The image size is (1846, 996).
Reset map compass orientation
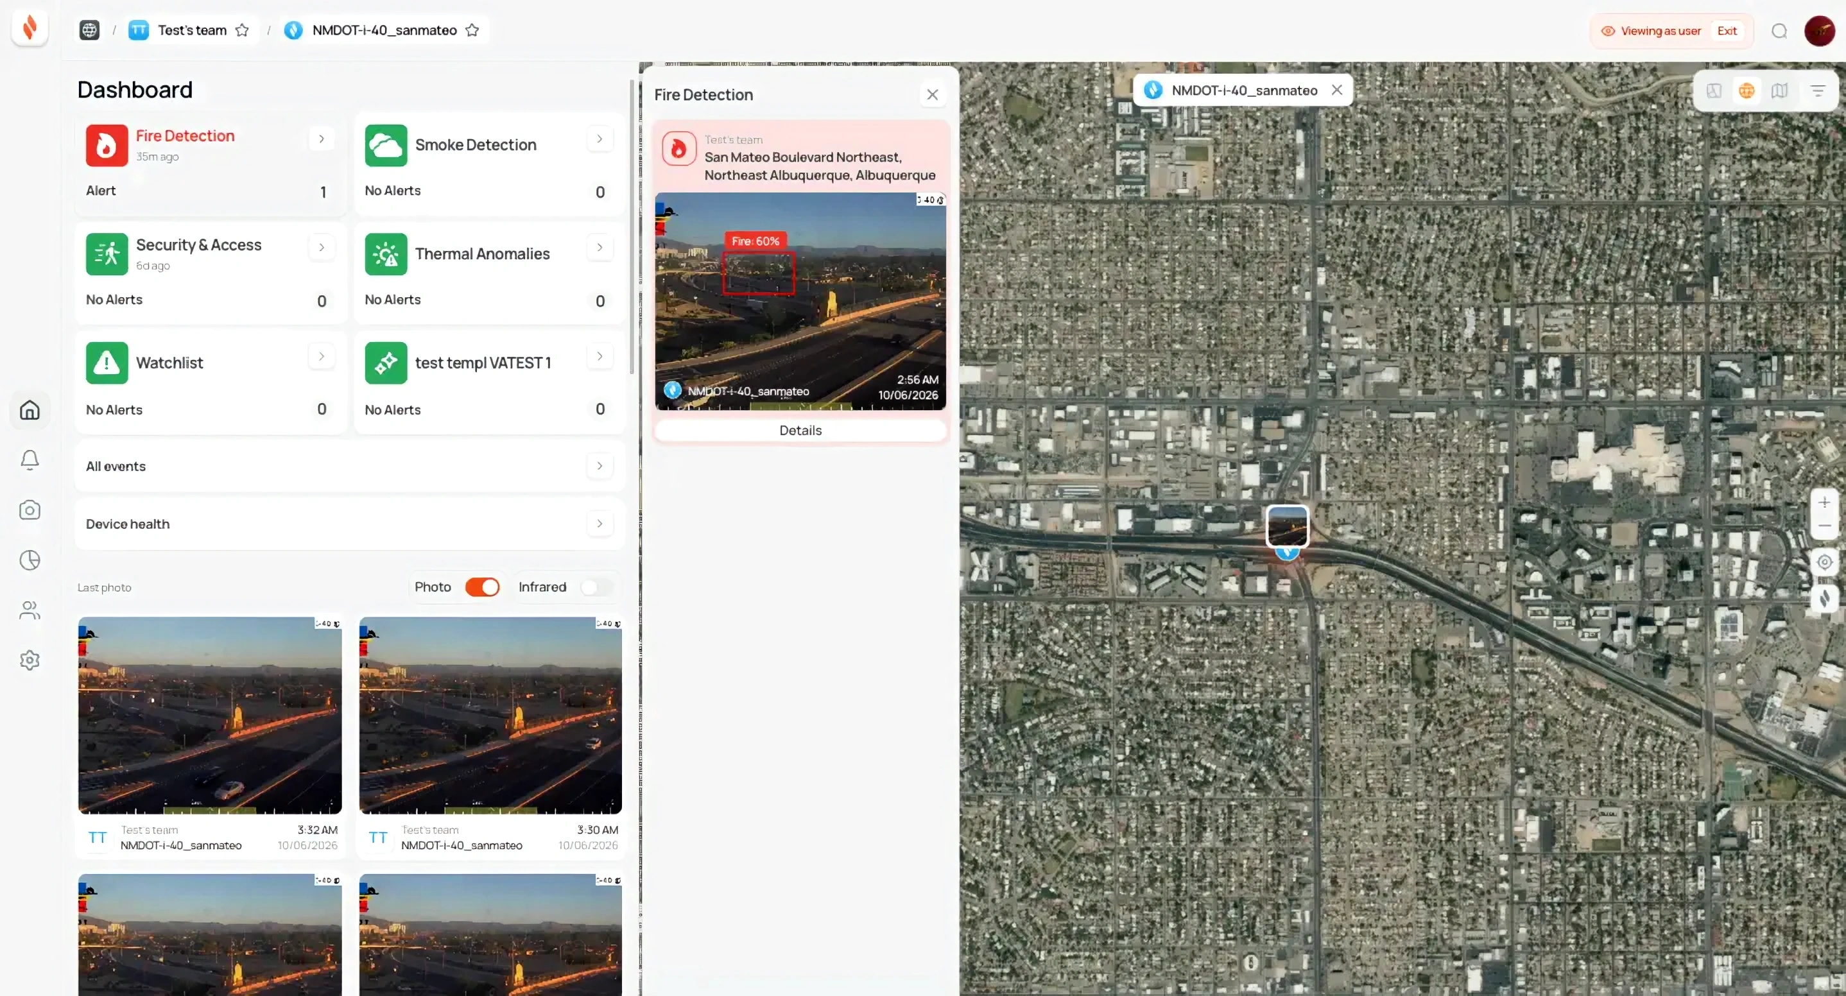[x=1825, y=597]
